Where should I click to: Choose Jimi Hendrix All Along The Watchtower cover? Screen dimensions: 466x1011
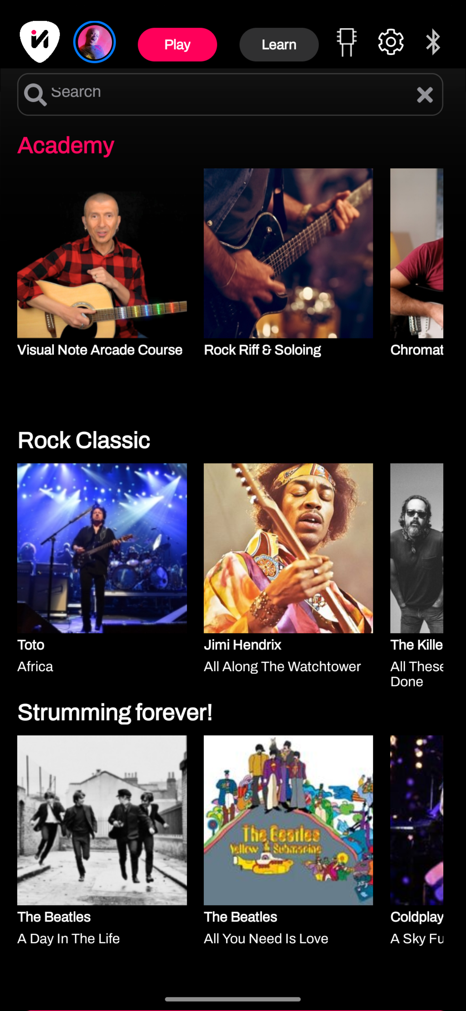[288, 548]
